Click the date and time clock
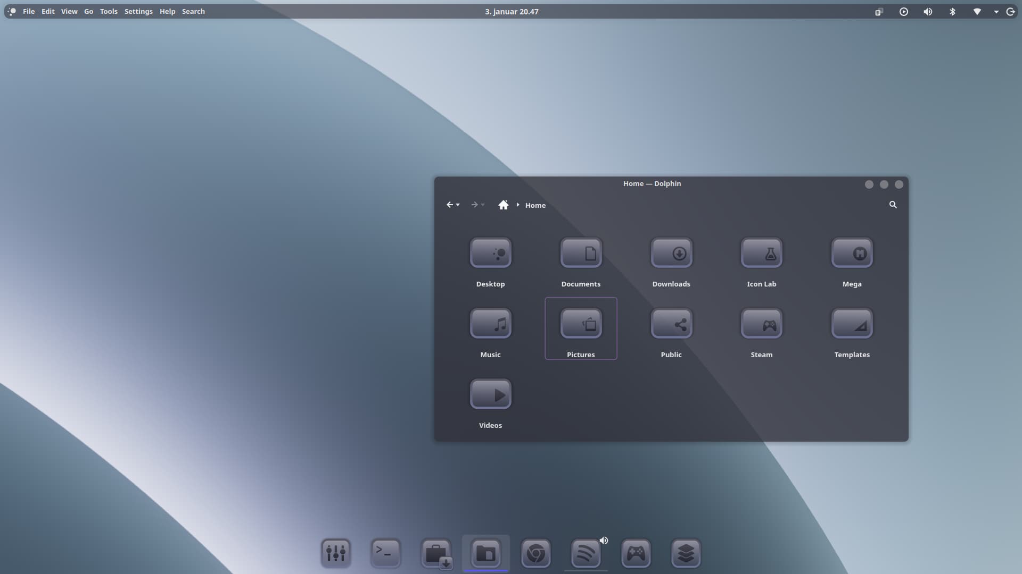 (511, 11)
